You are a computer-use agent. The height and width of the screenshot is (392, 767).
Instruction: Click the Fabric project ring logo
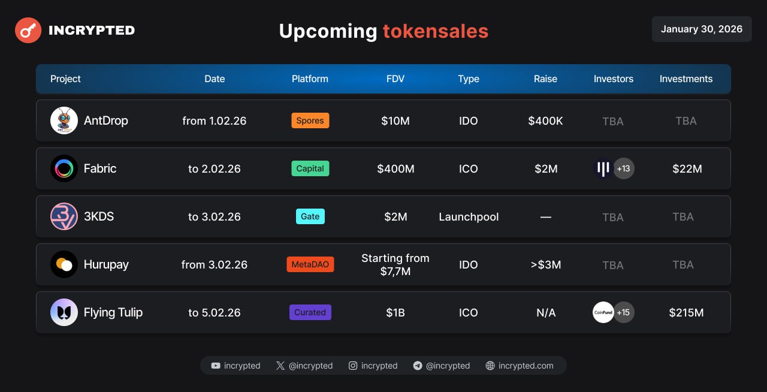[x=64, y=168]
